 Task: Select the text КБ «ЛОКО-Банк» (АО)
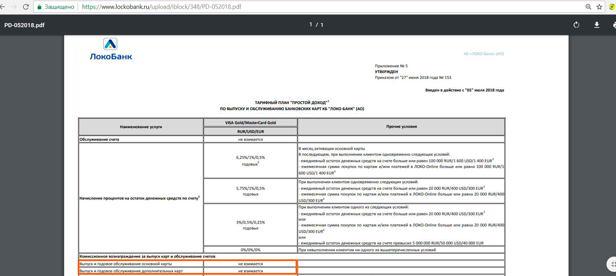tap(484, 54)
